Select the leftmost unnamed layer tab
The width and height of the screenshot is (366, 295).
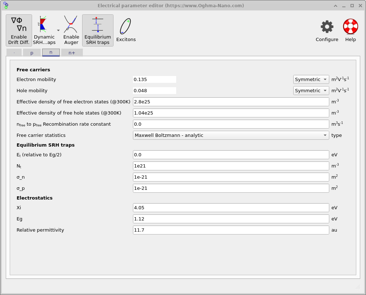[14, 52]
